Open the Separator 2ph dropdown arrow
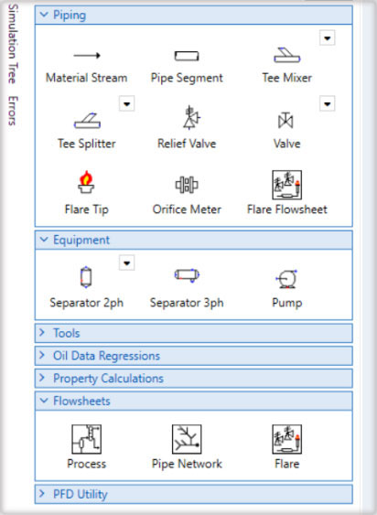This screenshot has width=377, height=515. point(127,263)
